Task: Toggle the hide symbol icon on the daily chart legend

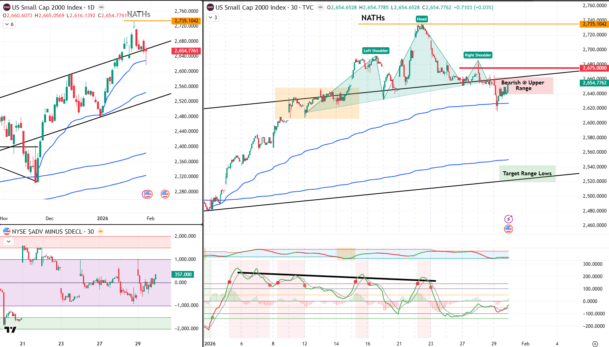Action: [102, 7]
